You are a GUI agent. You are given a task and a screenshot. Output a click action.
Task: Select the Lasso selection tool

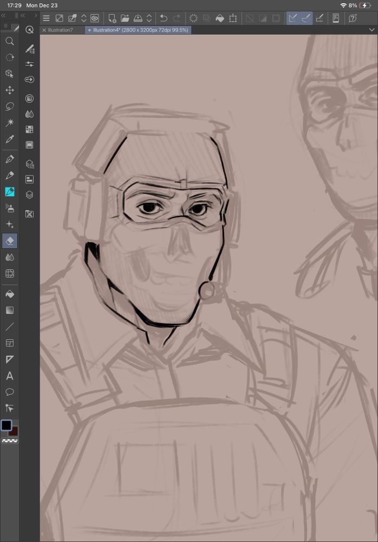click(x=10, y=106)
